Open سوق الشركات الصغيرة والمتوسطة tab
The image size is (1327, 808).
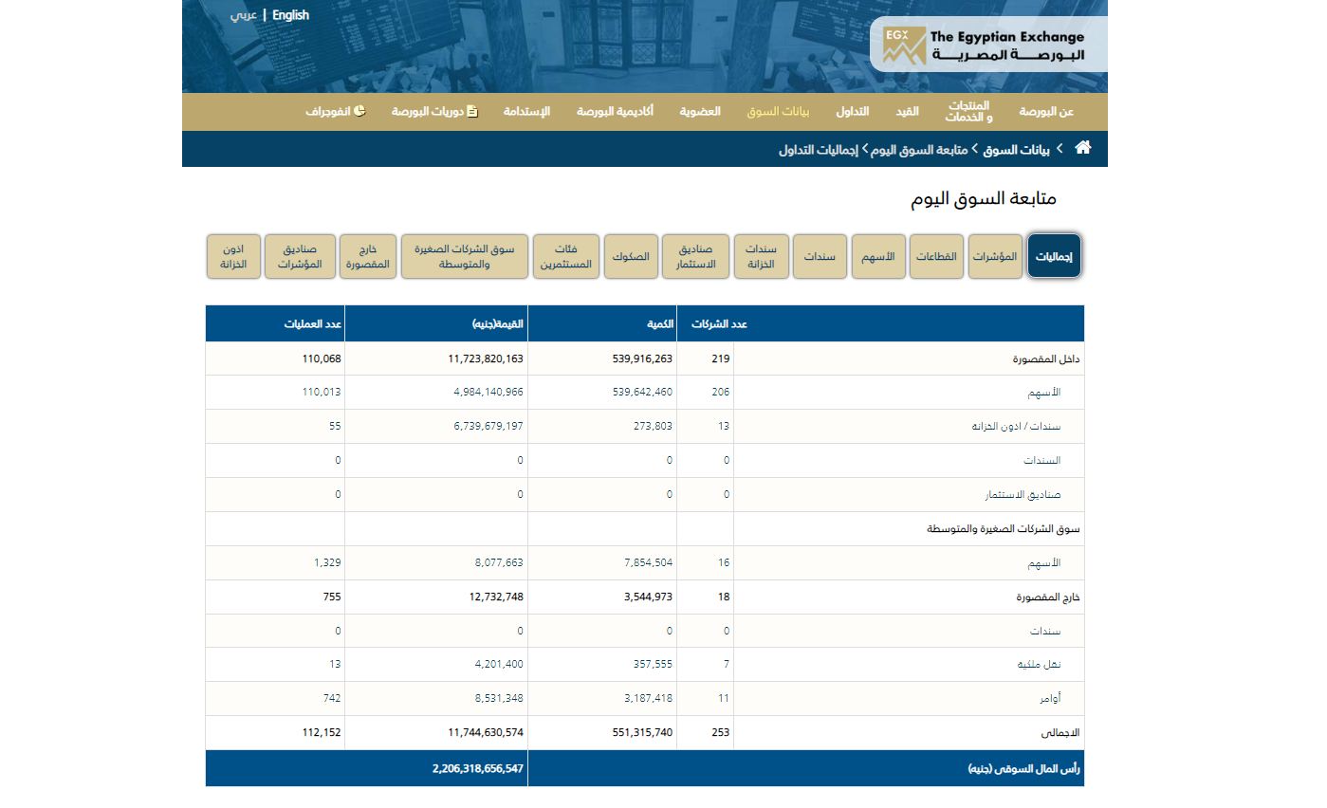tap(465, 256)
